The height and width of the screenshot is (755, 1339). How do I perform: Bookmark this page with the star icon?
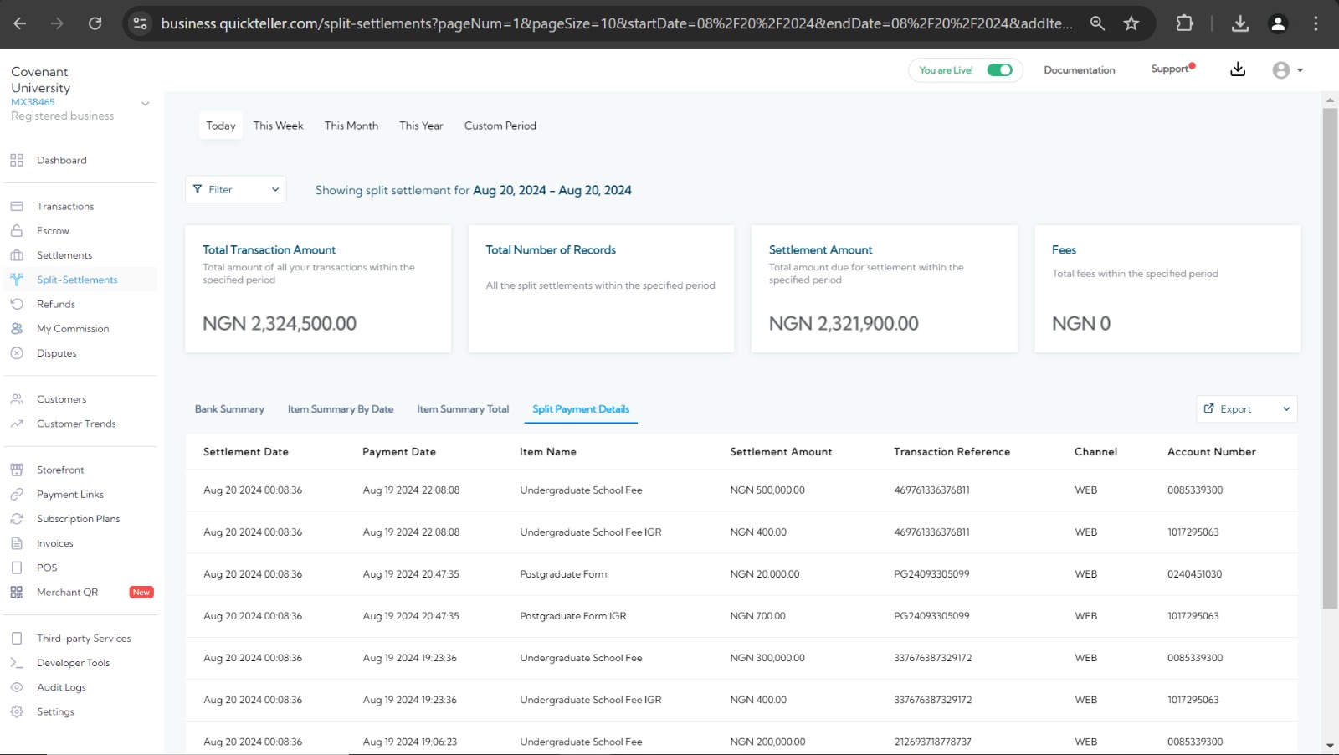point(1131,23)
